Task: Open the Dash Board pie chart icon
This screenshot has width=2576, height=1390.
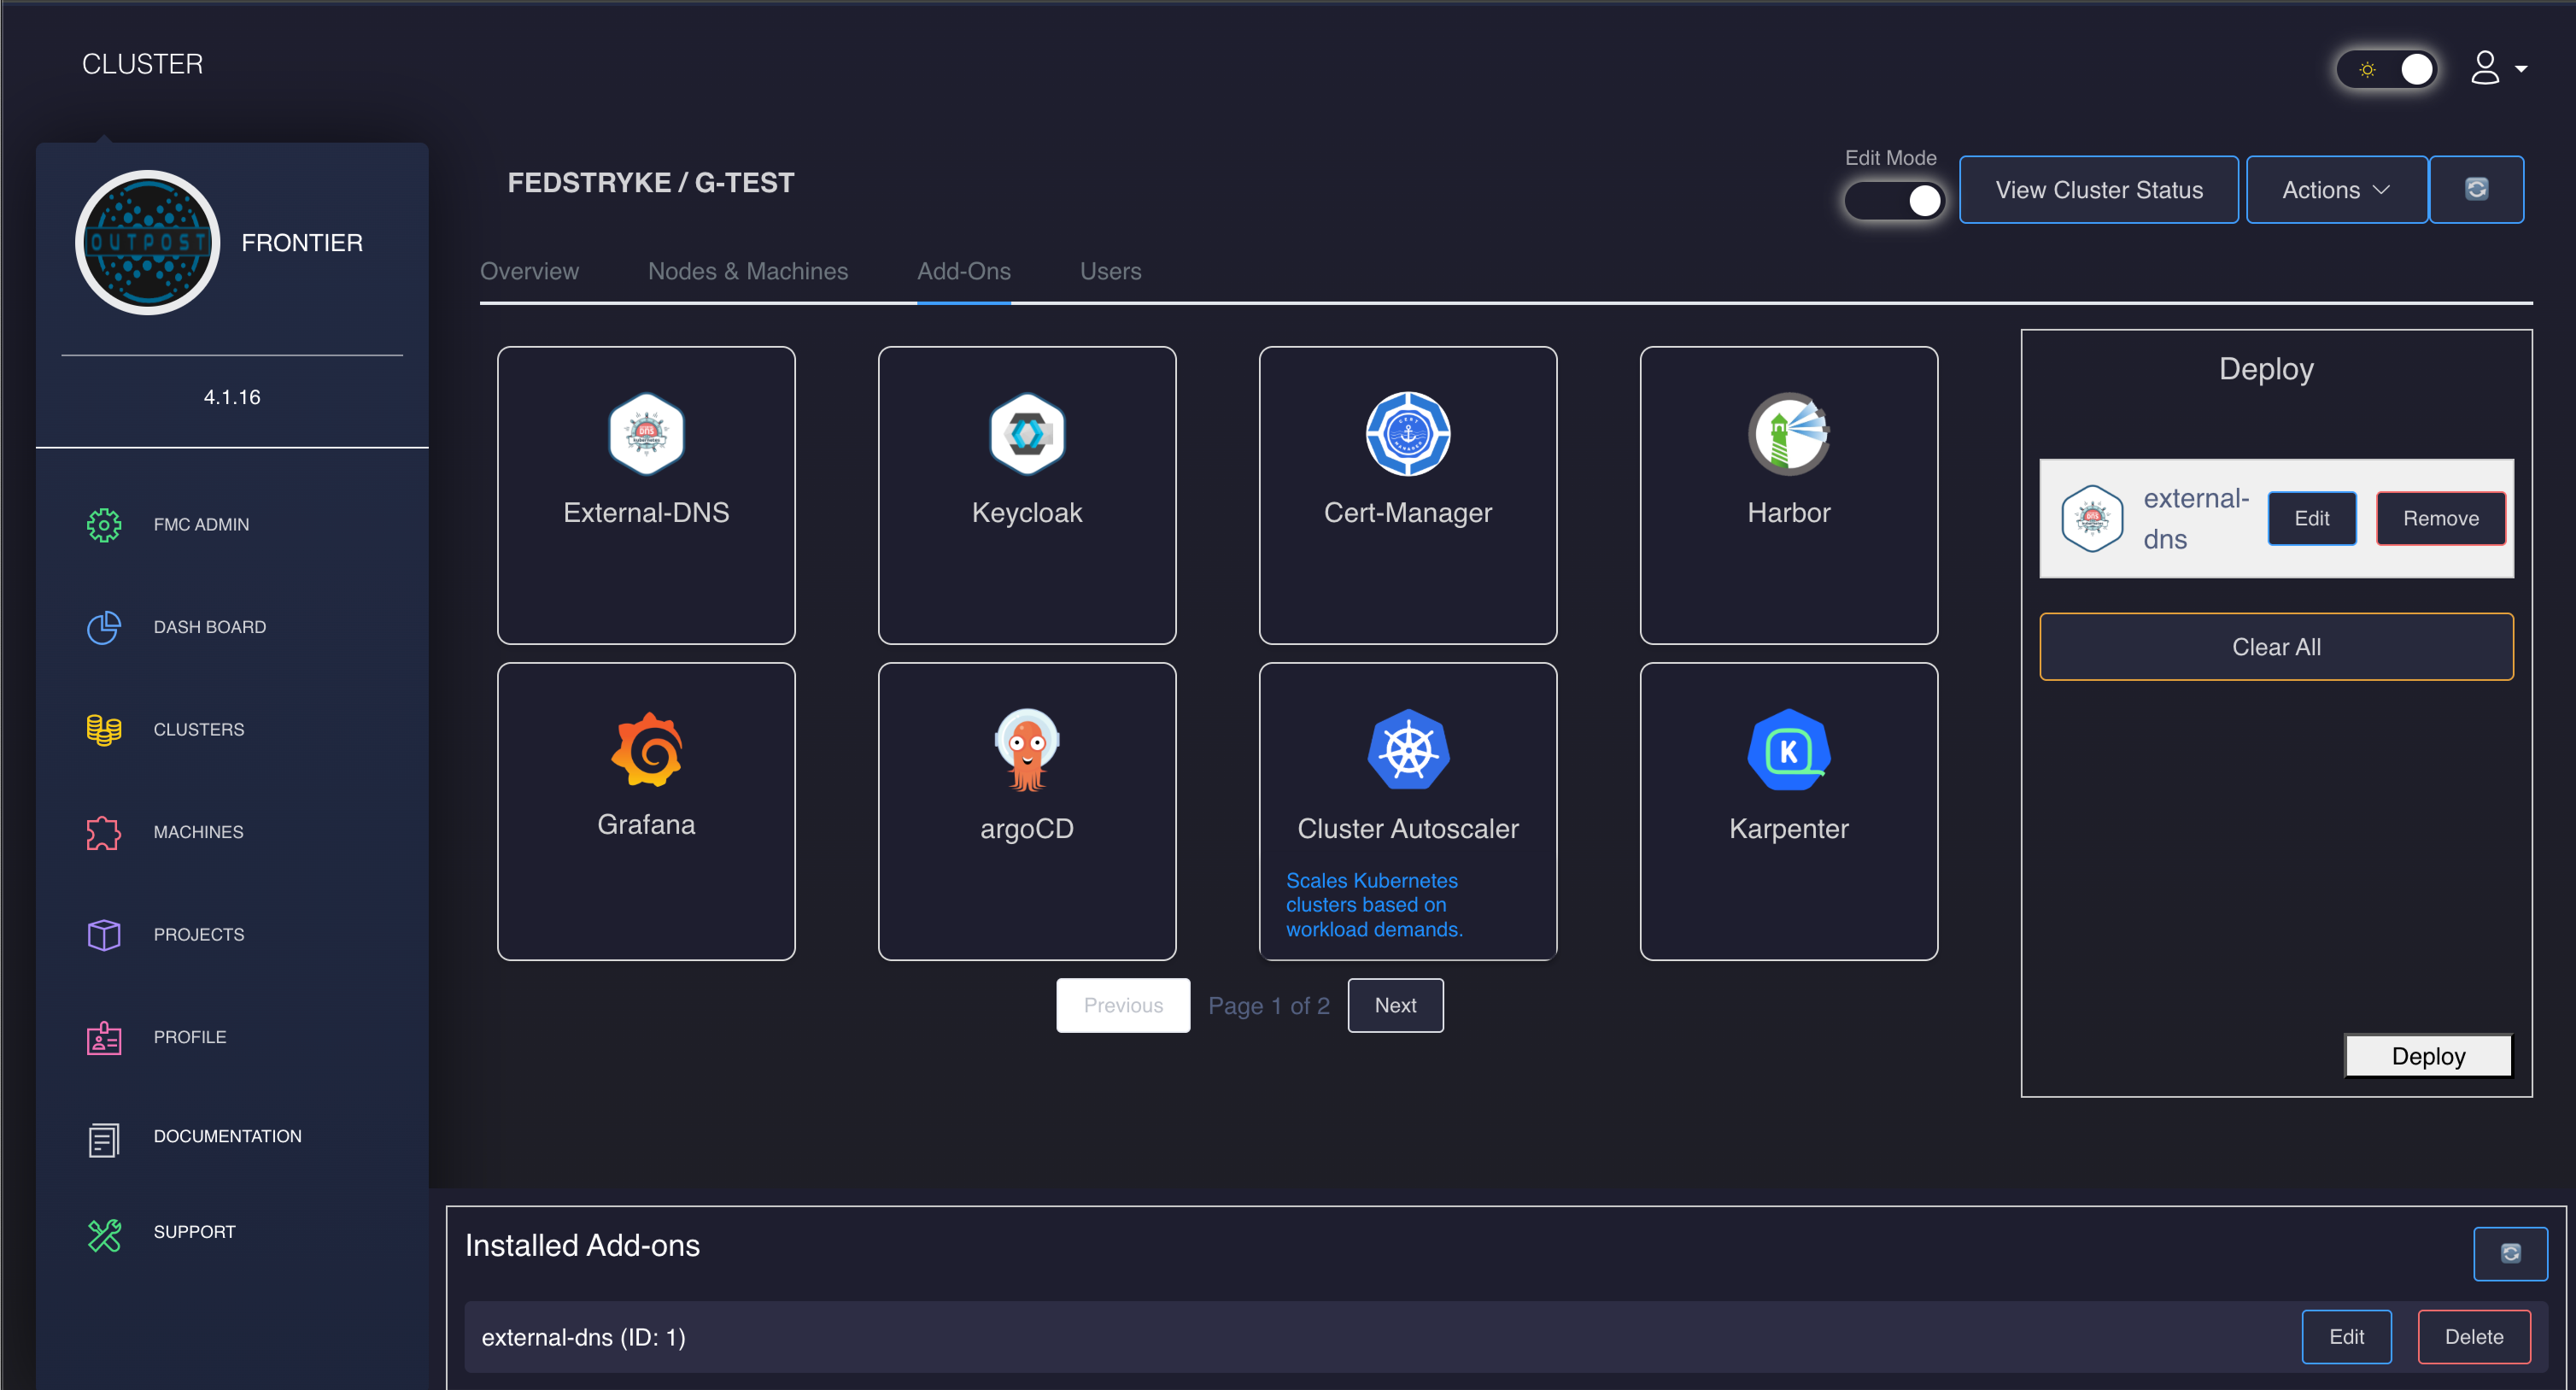Action: (x=103, y=627)
